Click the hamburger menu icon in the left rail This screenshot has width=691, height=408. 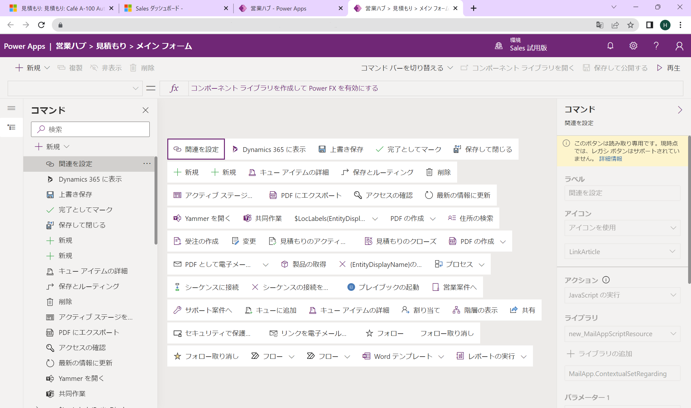coord(12,108)
